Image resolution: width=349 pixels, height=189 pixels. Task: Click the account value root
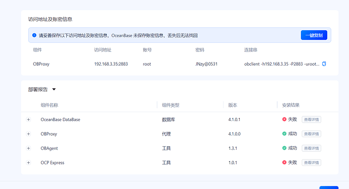point(147,64)
